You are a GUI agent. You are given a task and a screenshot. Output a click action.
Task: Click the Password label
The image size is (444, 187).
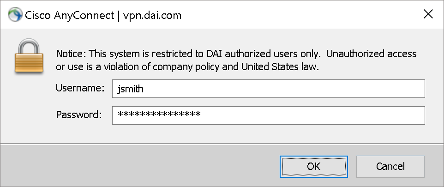[79, 115]
